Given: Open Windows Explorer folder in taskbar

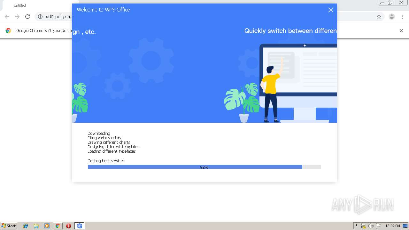Looking at the screenshot, I should [x=36, y=226].
